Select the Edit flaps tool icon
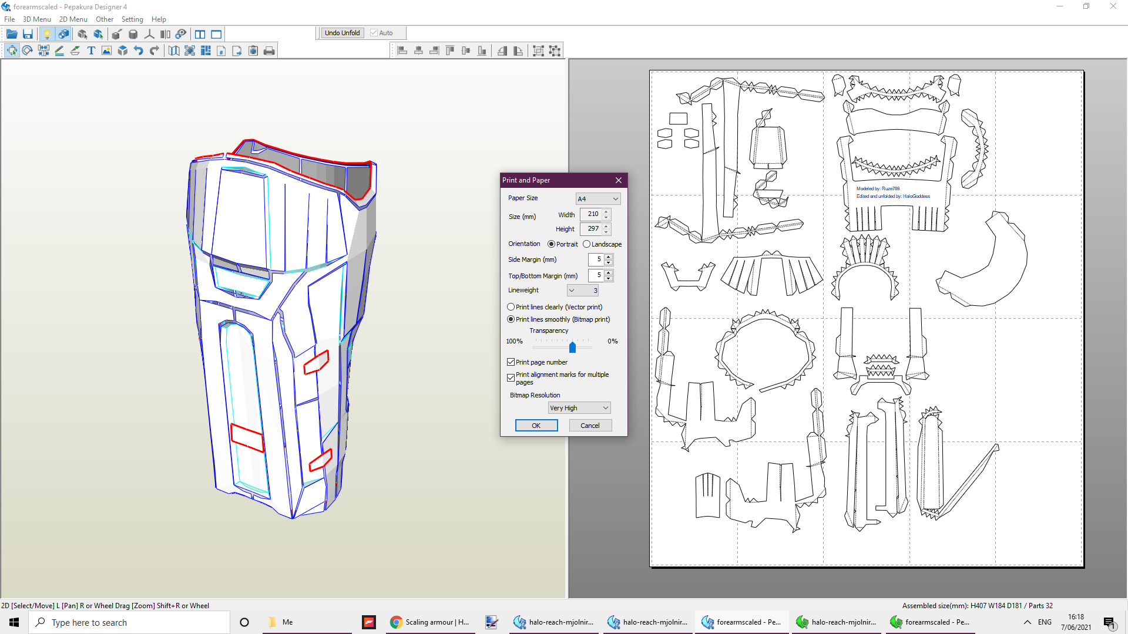1128x634 pixels. [75, 50]
